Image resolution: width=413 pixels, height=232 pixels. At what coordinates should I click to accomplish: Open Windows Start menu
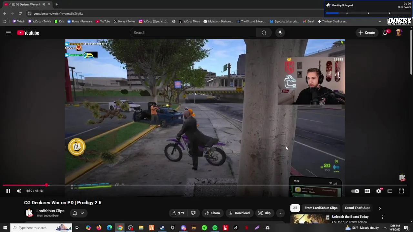tap(5, 228)
